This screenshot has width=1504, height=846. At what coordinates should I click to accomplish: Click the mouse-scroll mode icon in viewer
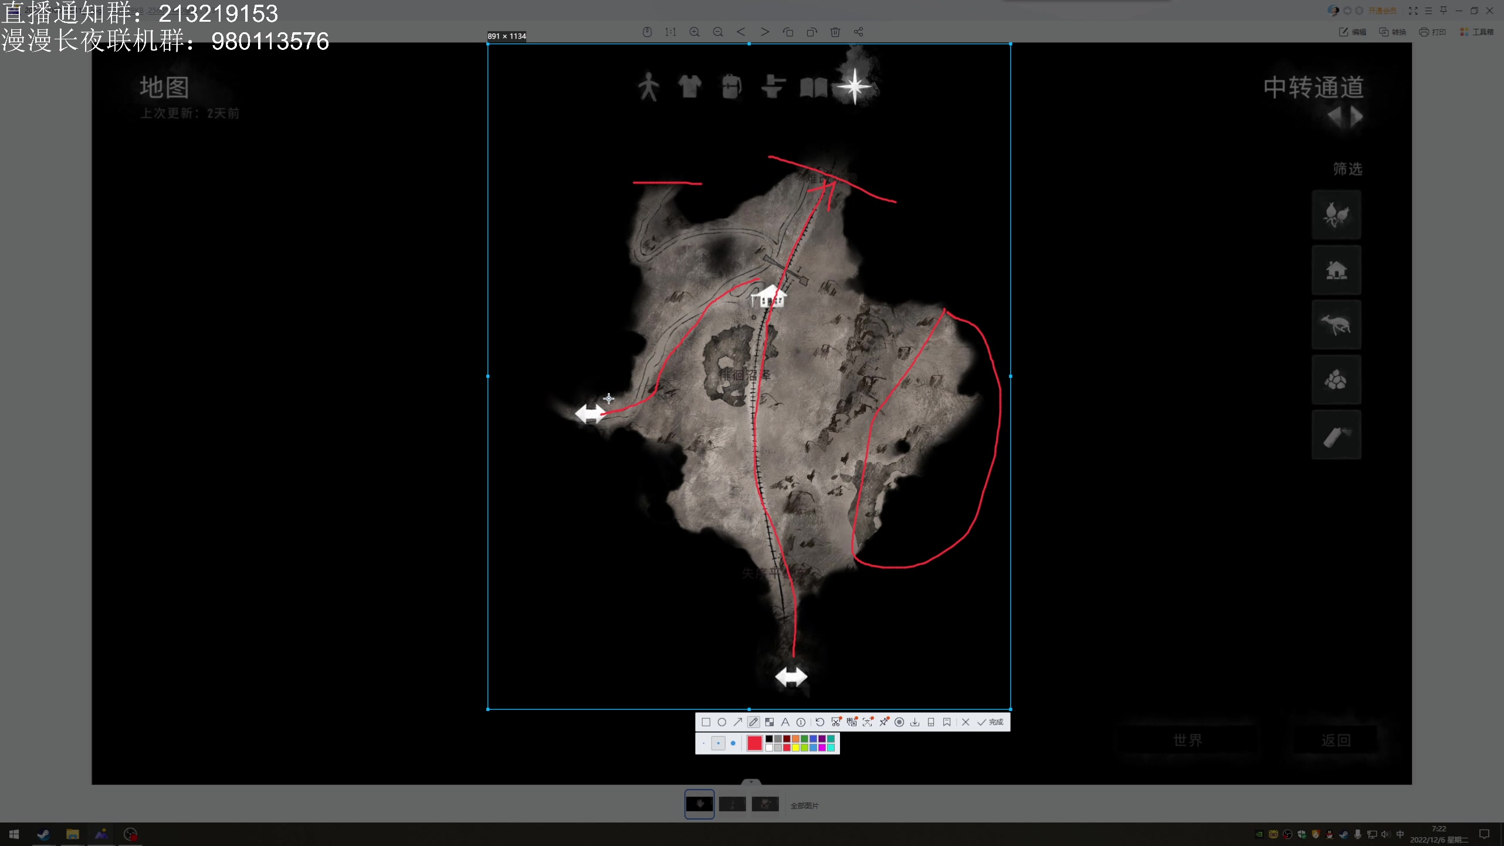[647, 32]
